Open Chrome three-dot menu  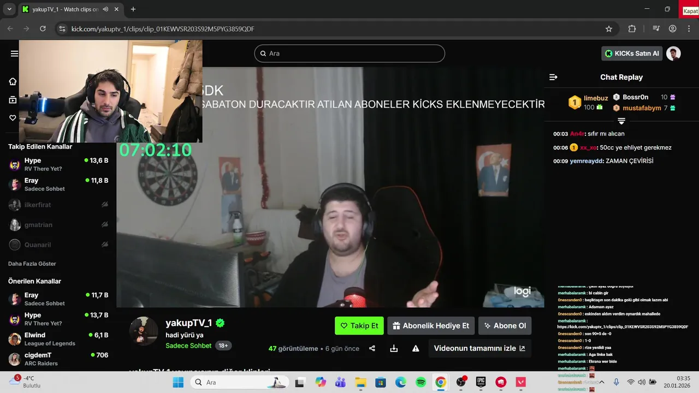click(x=688, y=29)
